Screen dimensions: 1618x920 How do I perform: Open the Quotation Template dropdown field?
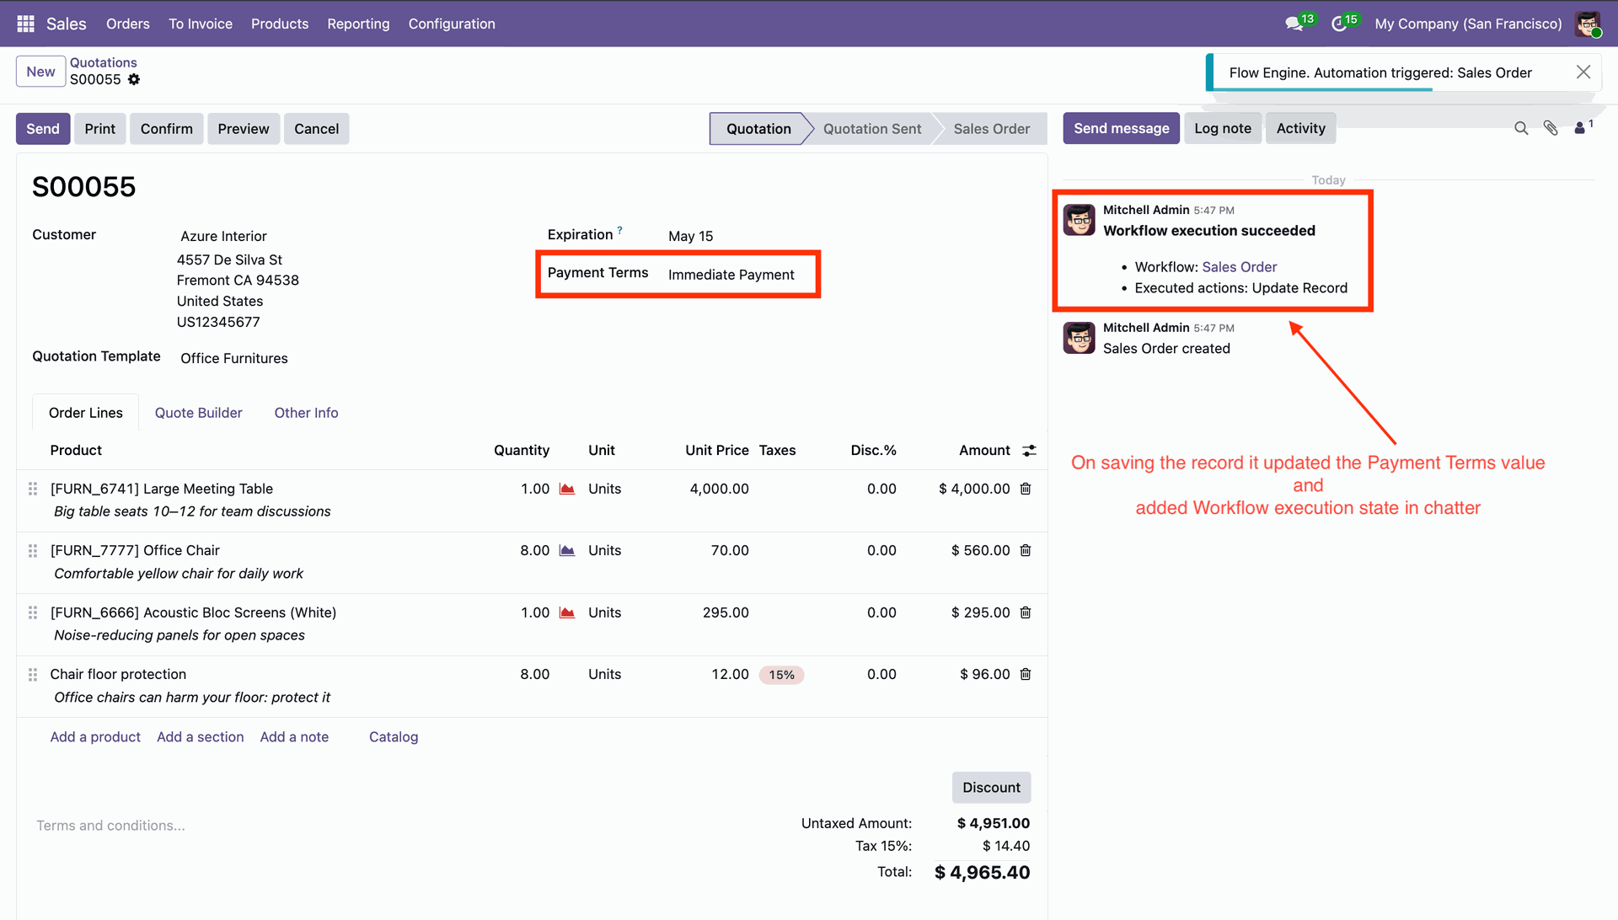(234, 358)
